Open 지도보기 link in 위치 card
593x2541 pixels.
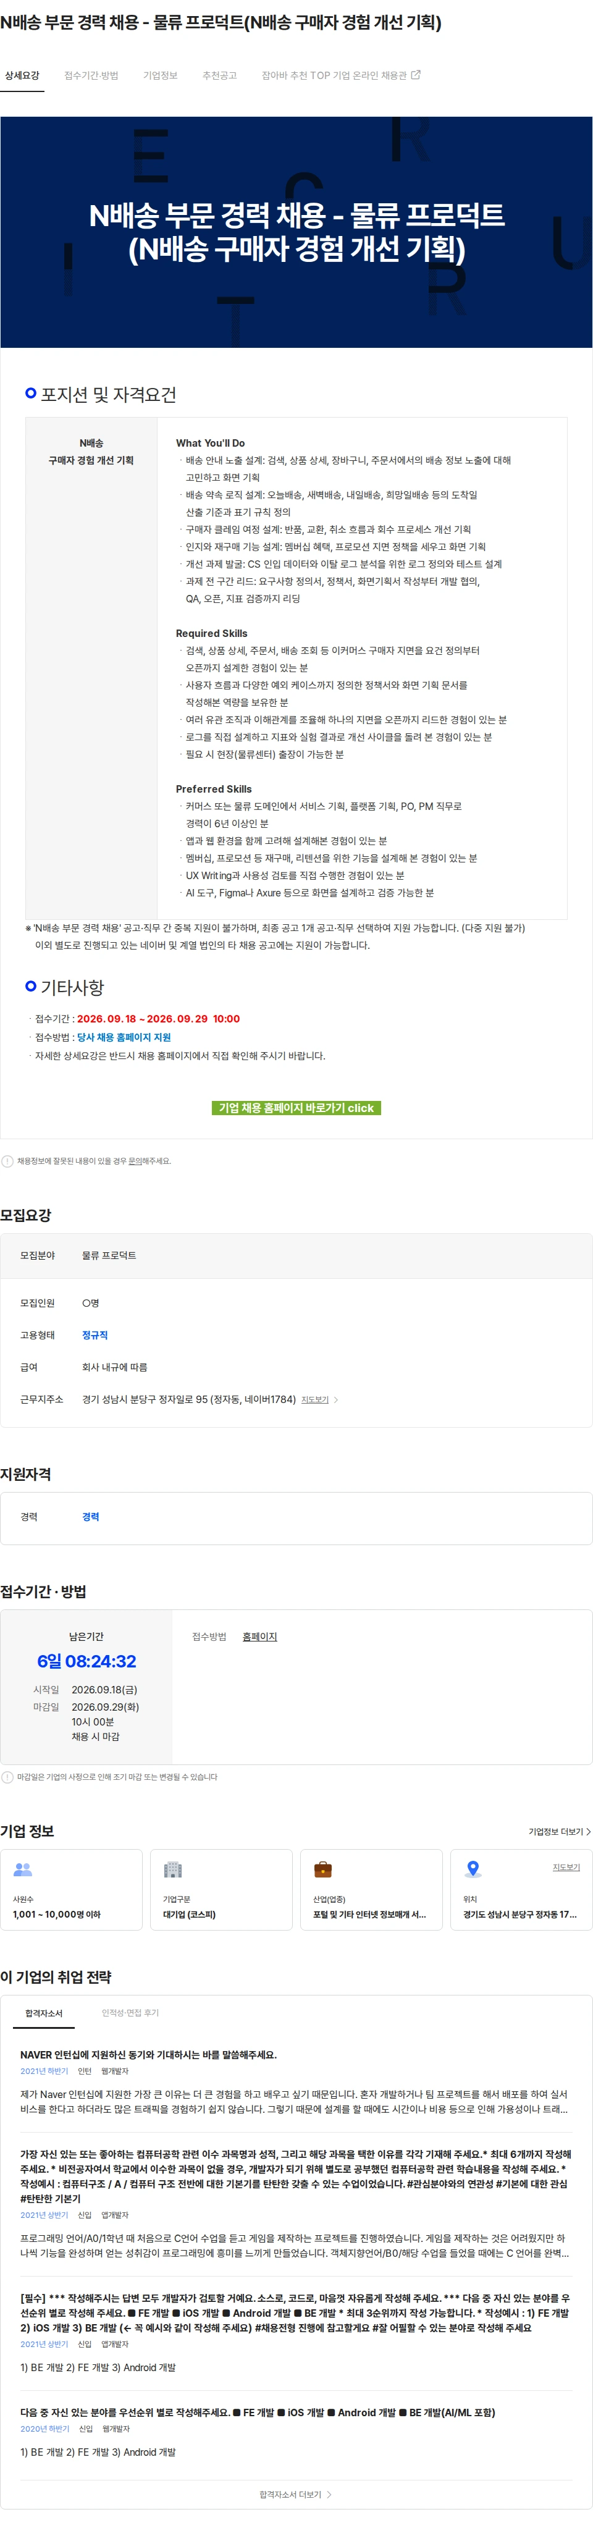coord(566,1867)
